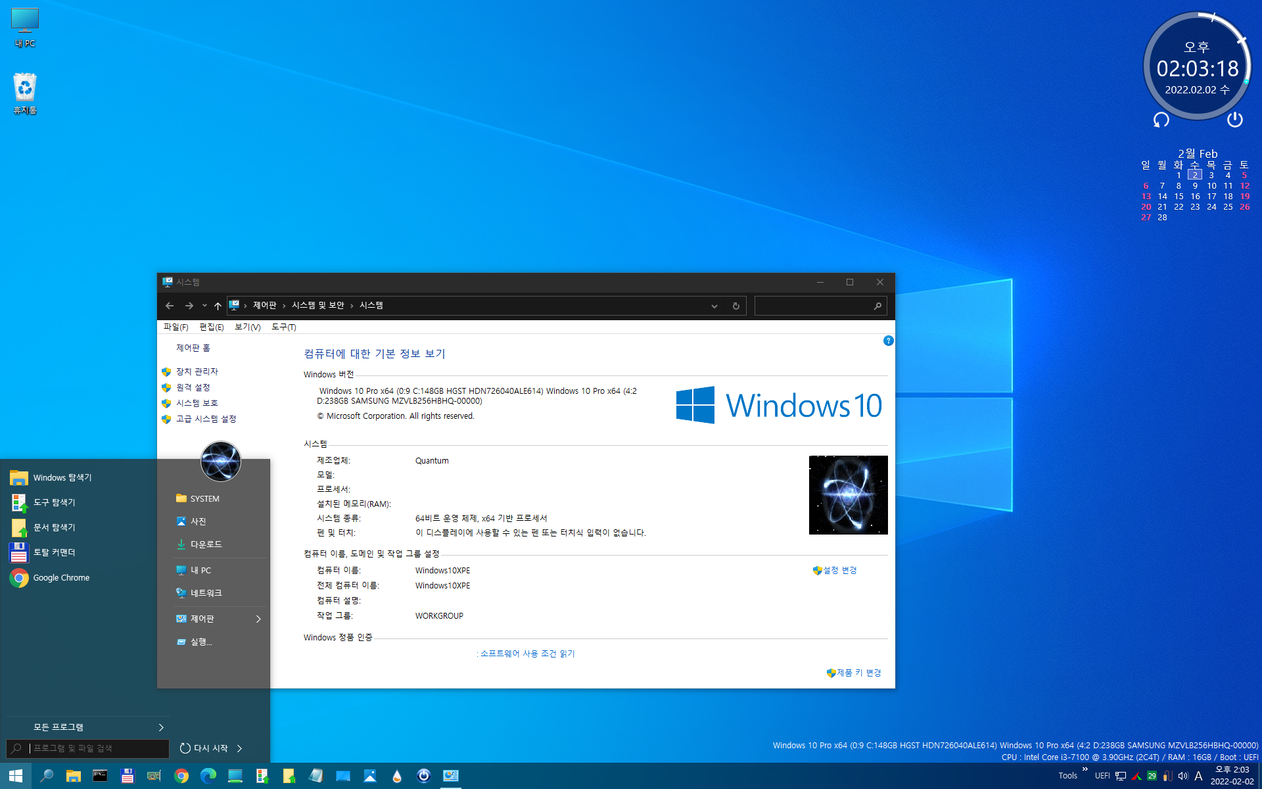Open 시스템 보호 link
The width and height of the screenshot is (1262, 789).
click(x=197, y=403)
